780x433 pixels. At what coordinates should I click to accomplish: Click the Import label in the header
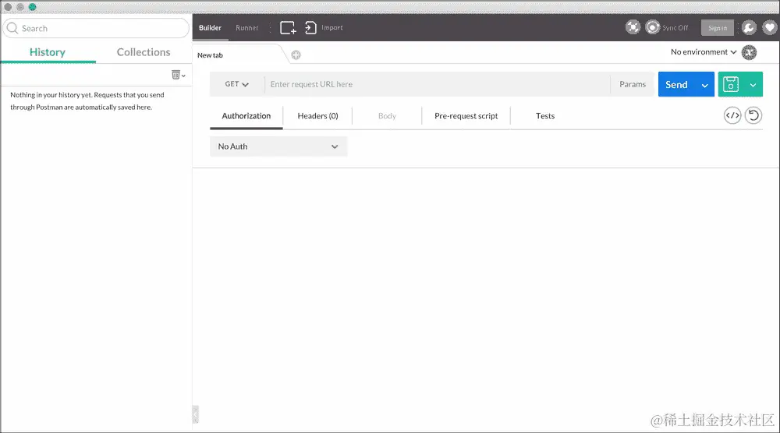pyautogui.click(x=332, y=28)
